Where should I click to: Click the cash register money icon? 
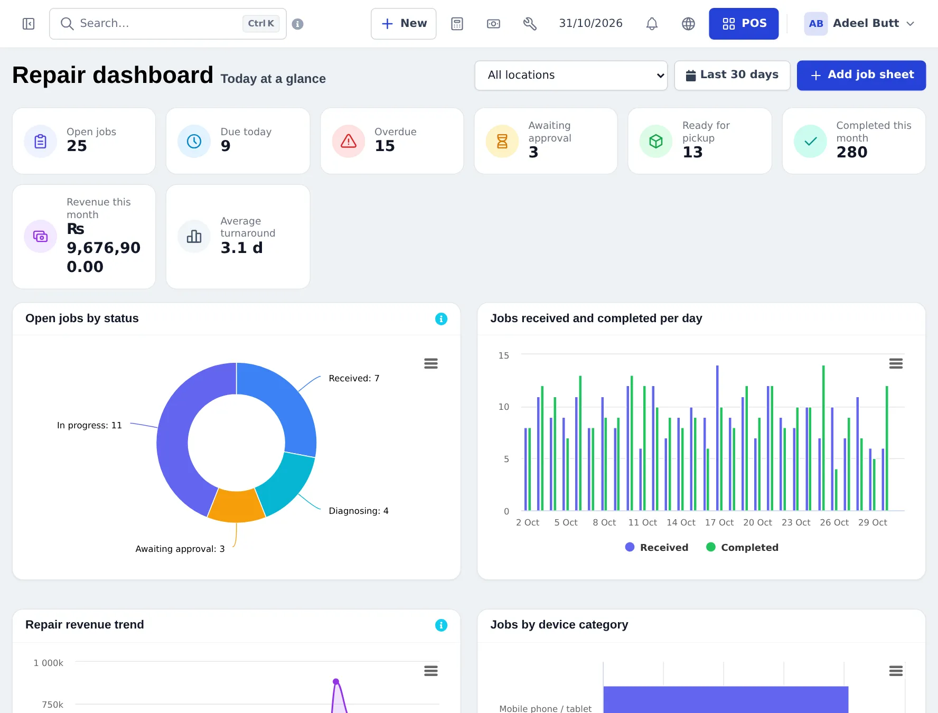point(494,24)
